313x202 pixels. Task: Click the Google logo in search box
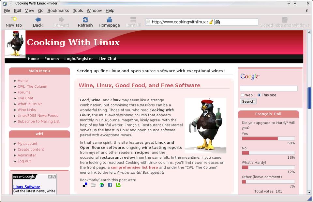tap(250, 77)
